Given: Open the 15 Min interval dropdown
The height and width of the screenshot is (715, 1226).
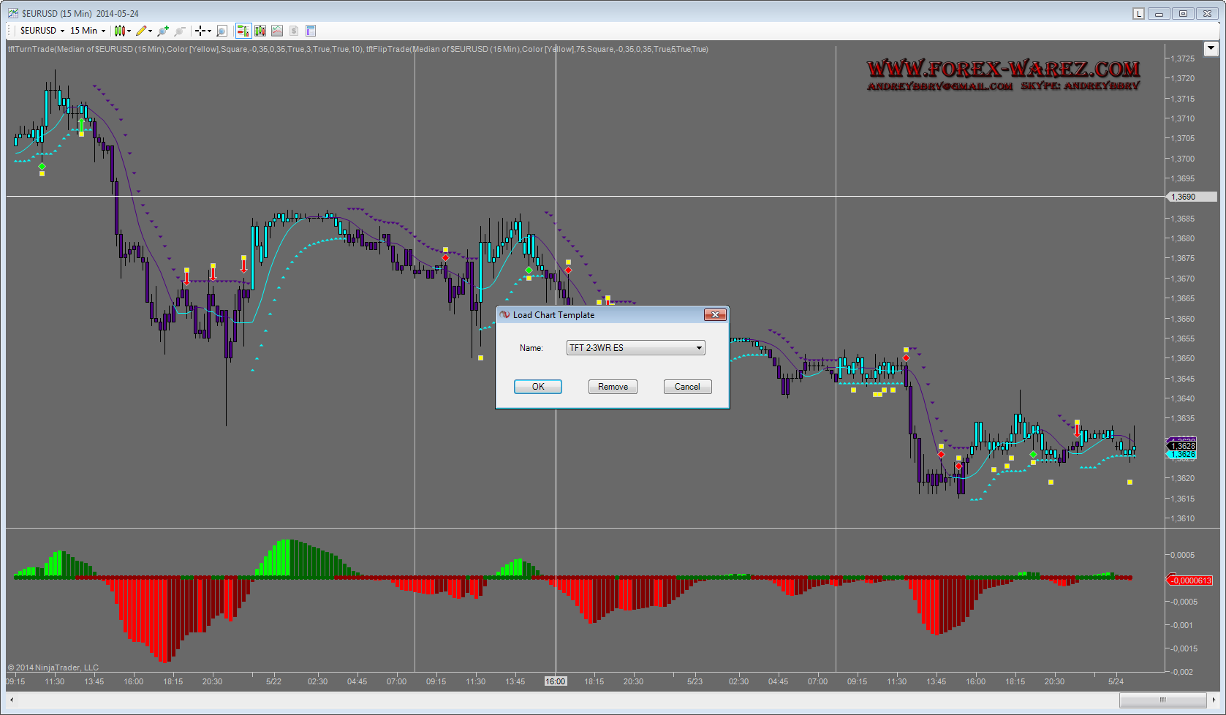Looking at the screenshot, I should 88,31.
